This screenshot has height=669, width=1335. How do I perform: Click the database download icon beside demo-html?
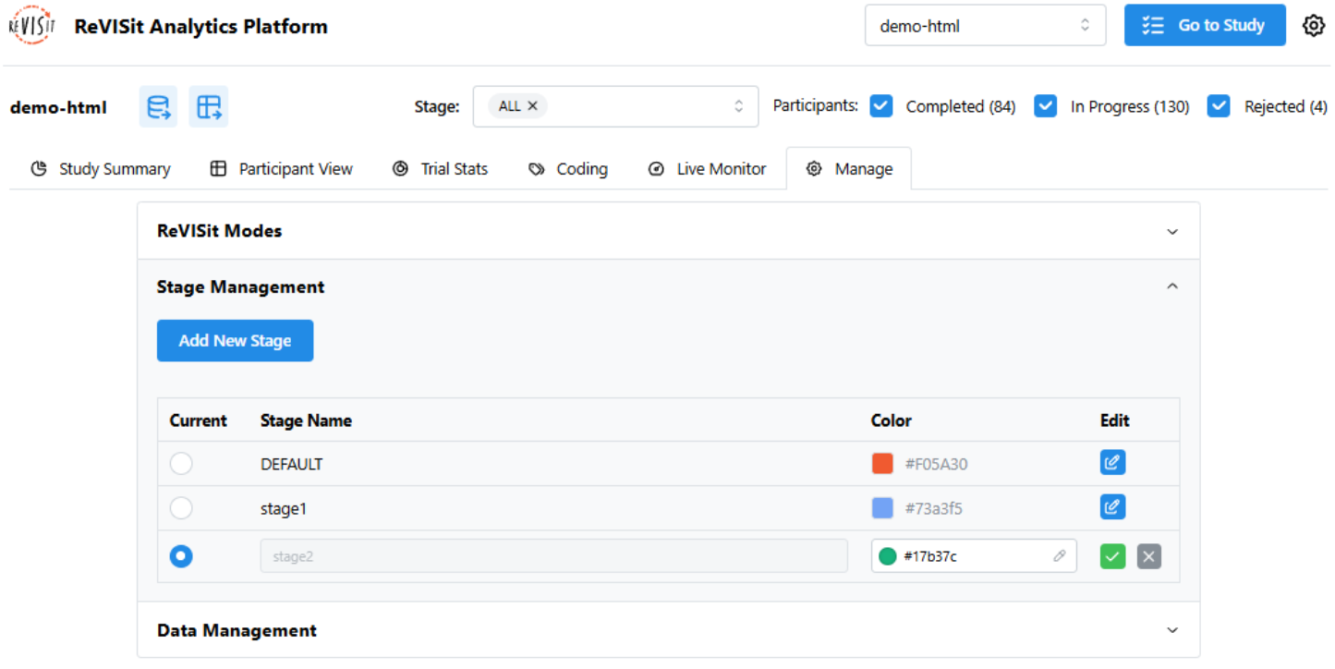tap(159, 107)
